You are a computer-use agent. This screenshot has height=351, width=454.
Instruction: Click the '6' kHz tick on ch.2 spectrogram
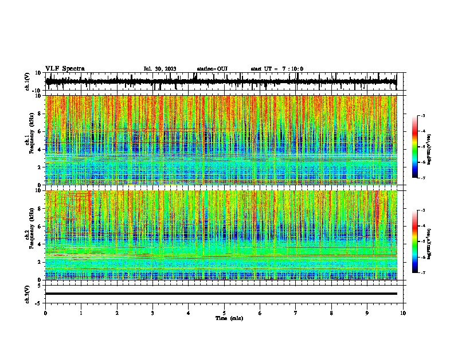click(40, 227)
